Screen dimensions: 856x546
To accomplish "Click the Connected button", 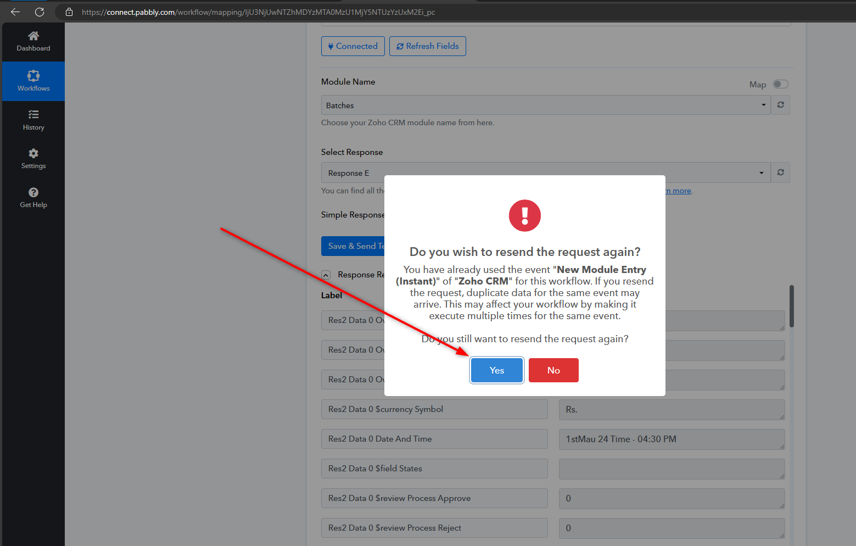I will pyautogui.click(x=353, y=46).
